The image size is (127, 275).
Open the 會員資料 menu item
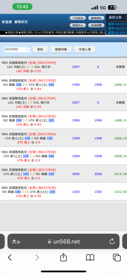coord(96,18)
